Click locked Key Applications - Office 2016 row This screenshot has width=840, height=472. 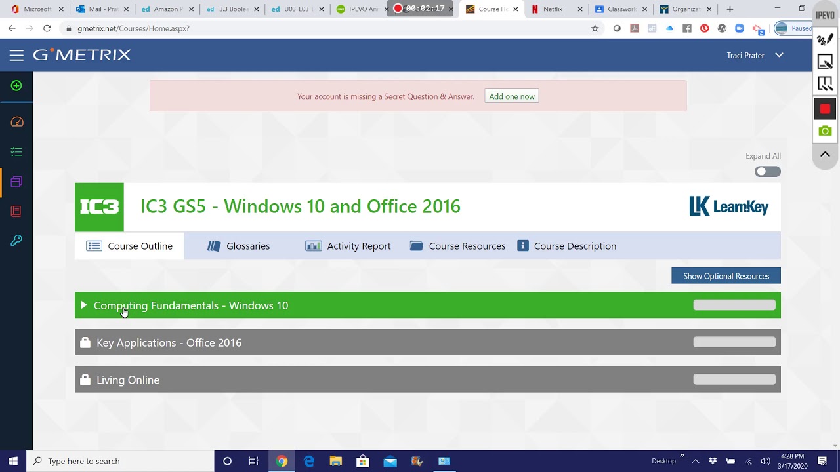[428, 343]
